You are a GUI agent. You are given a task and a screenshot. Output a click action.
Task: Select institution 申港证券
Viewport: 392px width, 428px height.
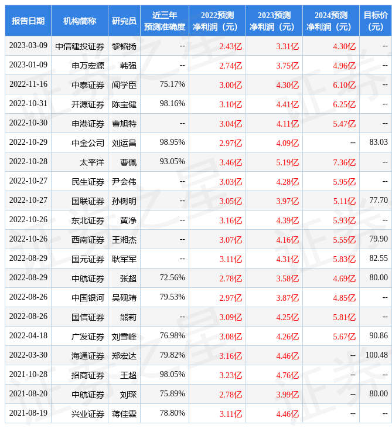[88, 124]
